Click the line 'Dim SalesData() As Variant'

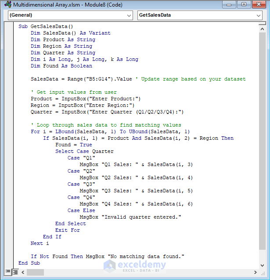pyautogui.click(x=71, y=33)
